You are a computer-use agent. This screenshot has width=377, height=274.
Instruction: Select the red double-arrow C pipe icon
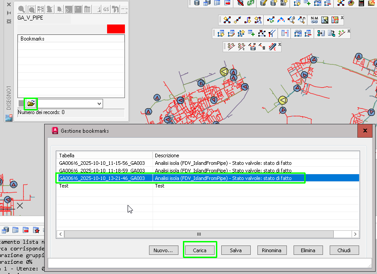[273, 47]
